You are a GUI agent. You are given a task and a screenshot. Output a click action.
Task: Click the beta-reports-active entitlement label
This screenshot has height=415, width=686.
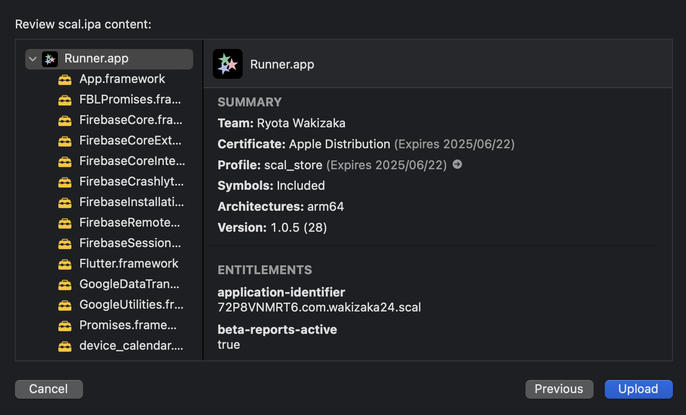coord(277,330)
